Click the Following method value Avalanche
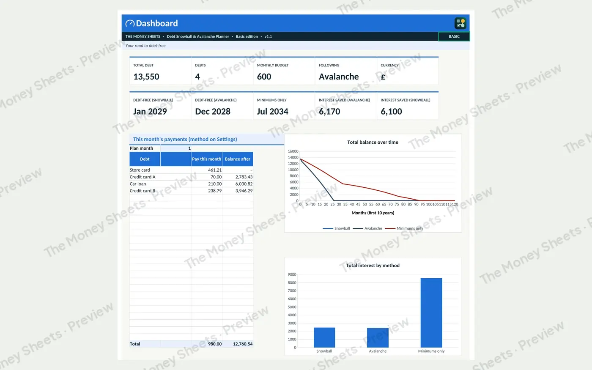 click(x=339, y=77)
